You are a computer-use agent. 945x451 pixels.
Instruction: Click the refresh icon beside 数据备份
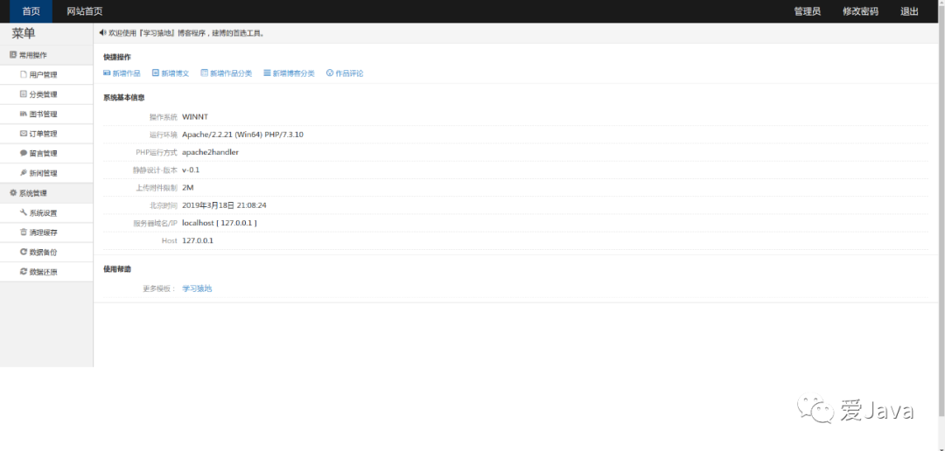pos(24,252)
